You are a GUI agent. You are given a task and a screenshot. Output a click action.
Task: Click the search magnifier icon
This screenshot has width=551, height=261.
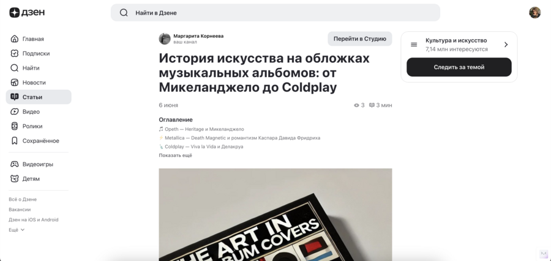click(x=124, y=13)
